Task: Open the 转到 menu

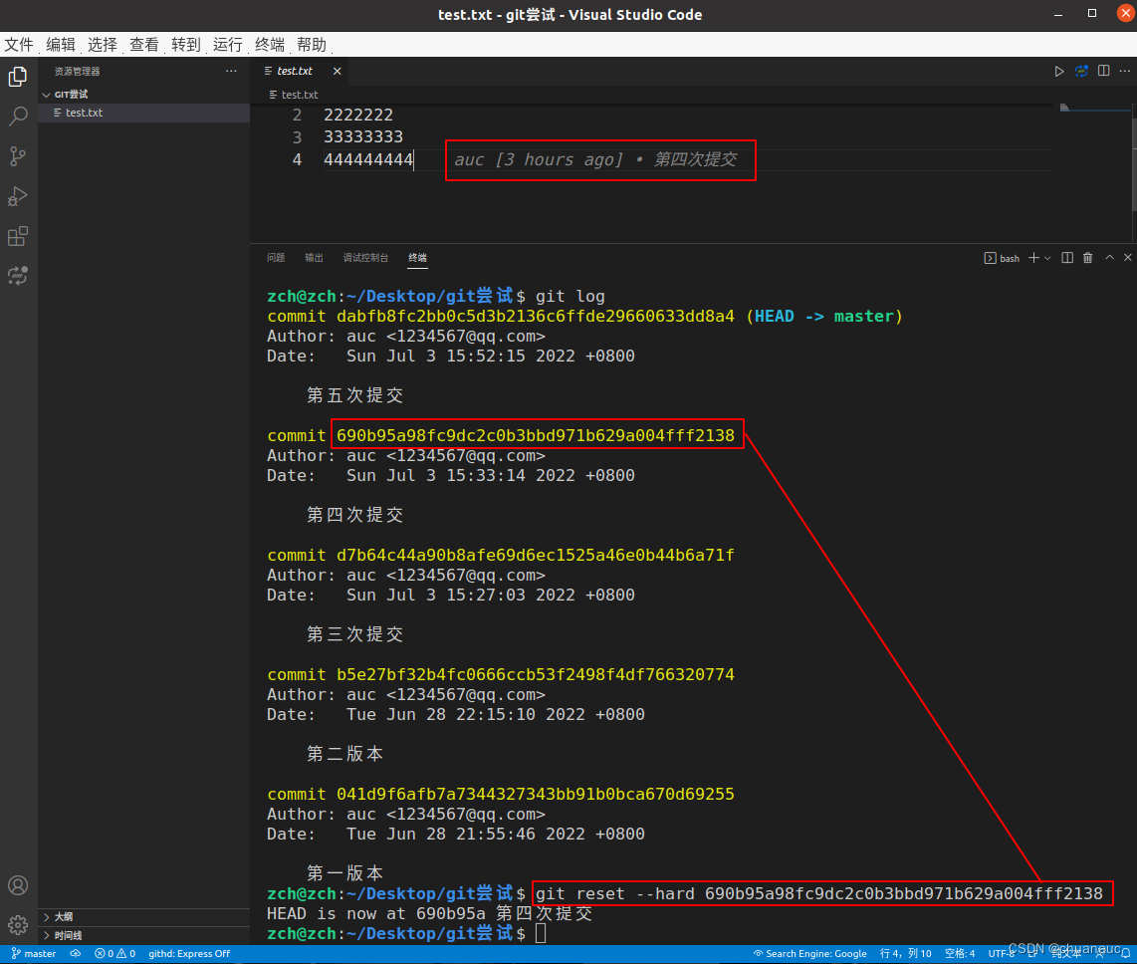Action: 185,45
